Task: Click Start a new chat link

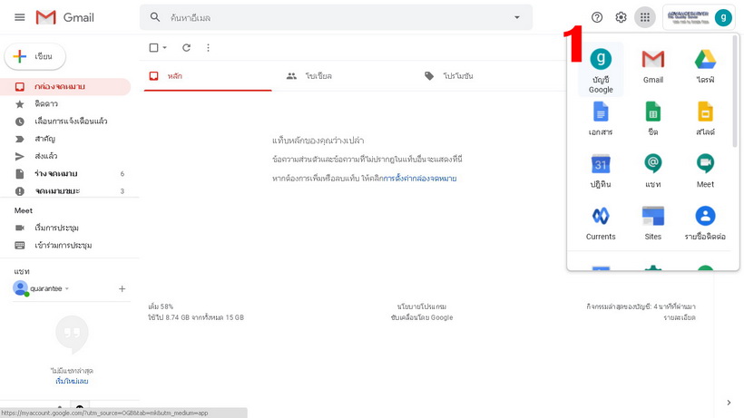Action: pos(72,381)
